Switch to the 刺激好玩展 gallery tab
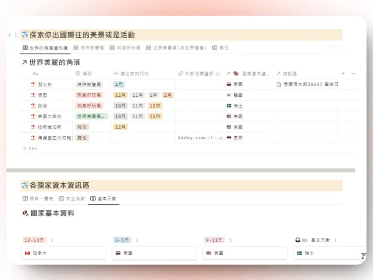The image size is (373, 280). click(125, 48)
